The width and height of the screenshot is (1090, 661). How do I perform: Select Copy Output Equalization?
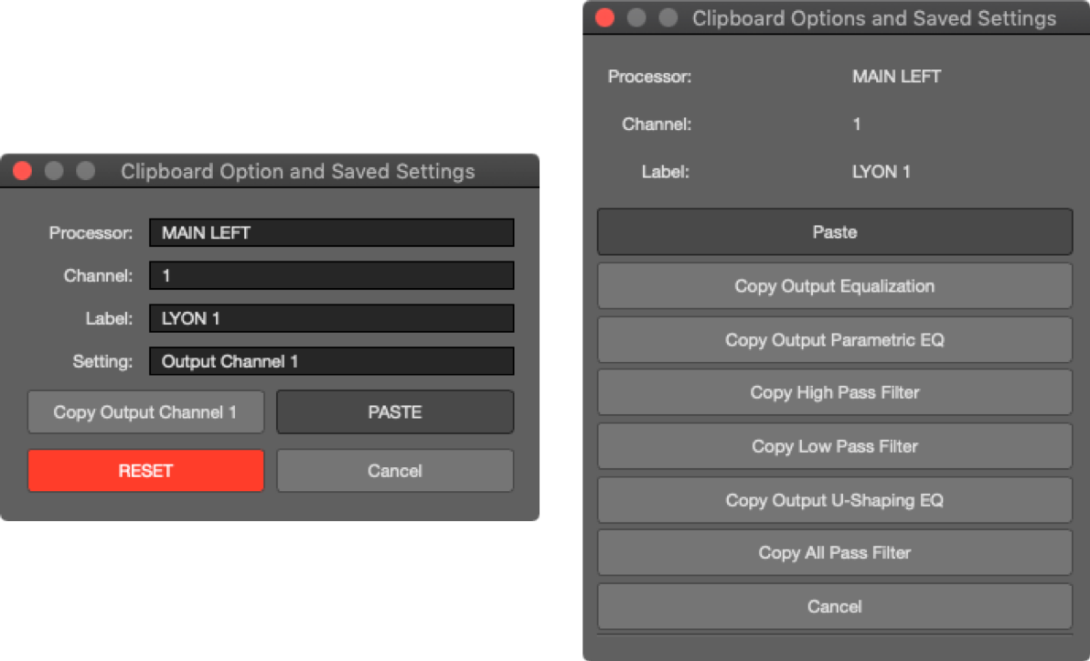(x=834, y=286)
